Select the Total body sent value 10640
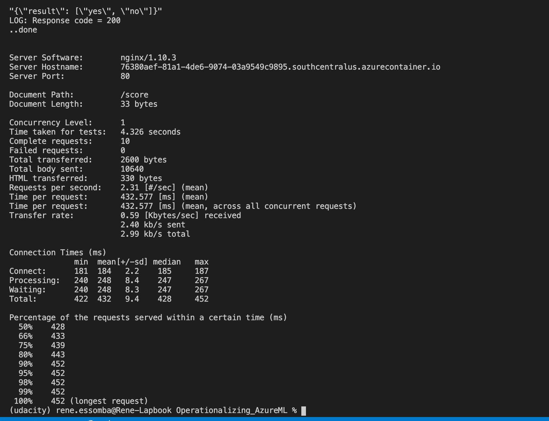549x421 pixels. click(132, 169)
